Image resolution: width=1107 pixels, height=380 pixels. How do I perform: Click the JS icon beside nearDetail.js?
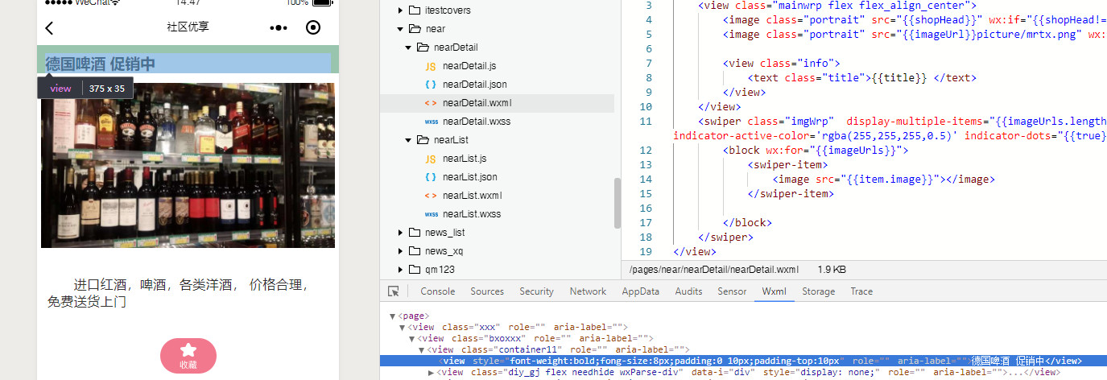pos(431,66)
